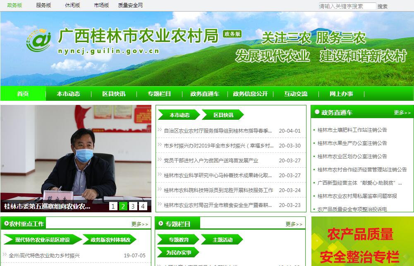Open notice 桂林市农业农村局私屠滥宰问题举报
This screenshot has width=414, height=266.
357,196
